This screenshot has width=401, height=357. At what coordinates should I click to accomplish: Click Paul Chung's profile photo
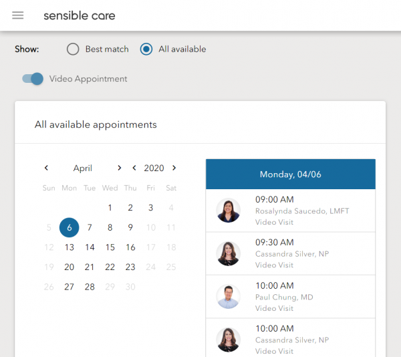pyautogui.click(x=228, y=296)
